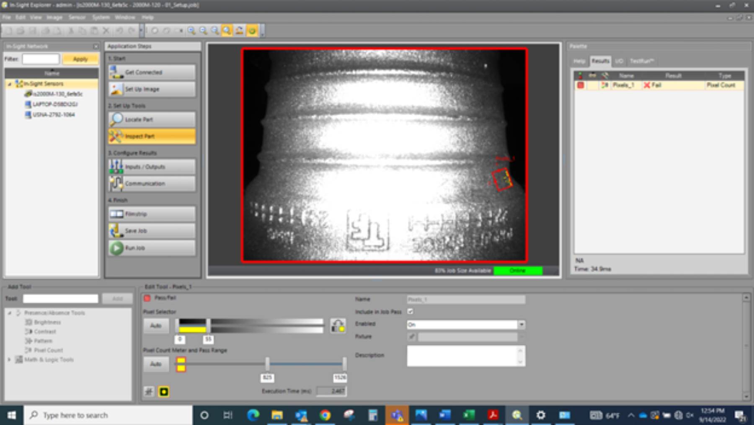754x425 pixels.
Task: Switch to the TestRun tab in Palette
Action: point(641,61)
